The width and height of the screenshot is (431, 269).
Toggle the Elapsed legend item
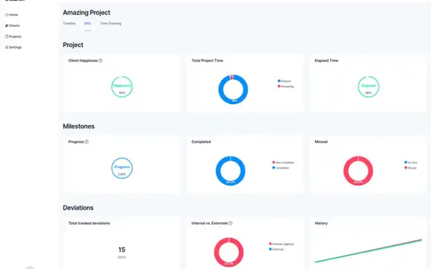[x=284, y=81]
